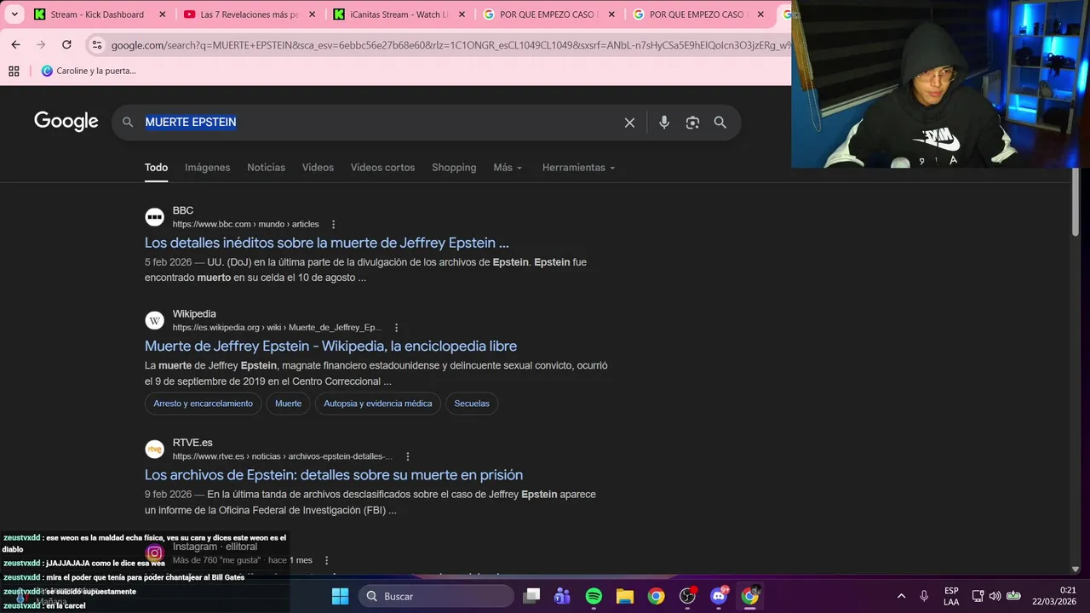The width and height of the screenshot is (1090, 613).
Task: Open the clock showing 0:21 22/03/2026
Action: pos(1054,596)
